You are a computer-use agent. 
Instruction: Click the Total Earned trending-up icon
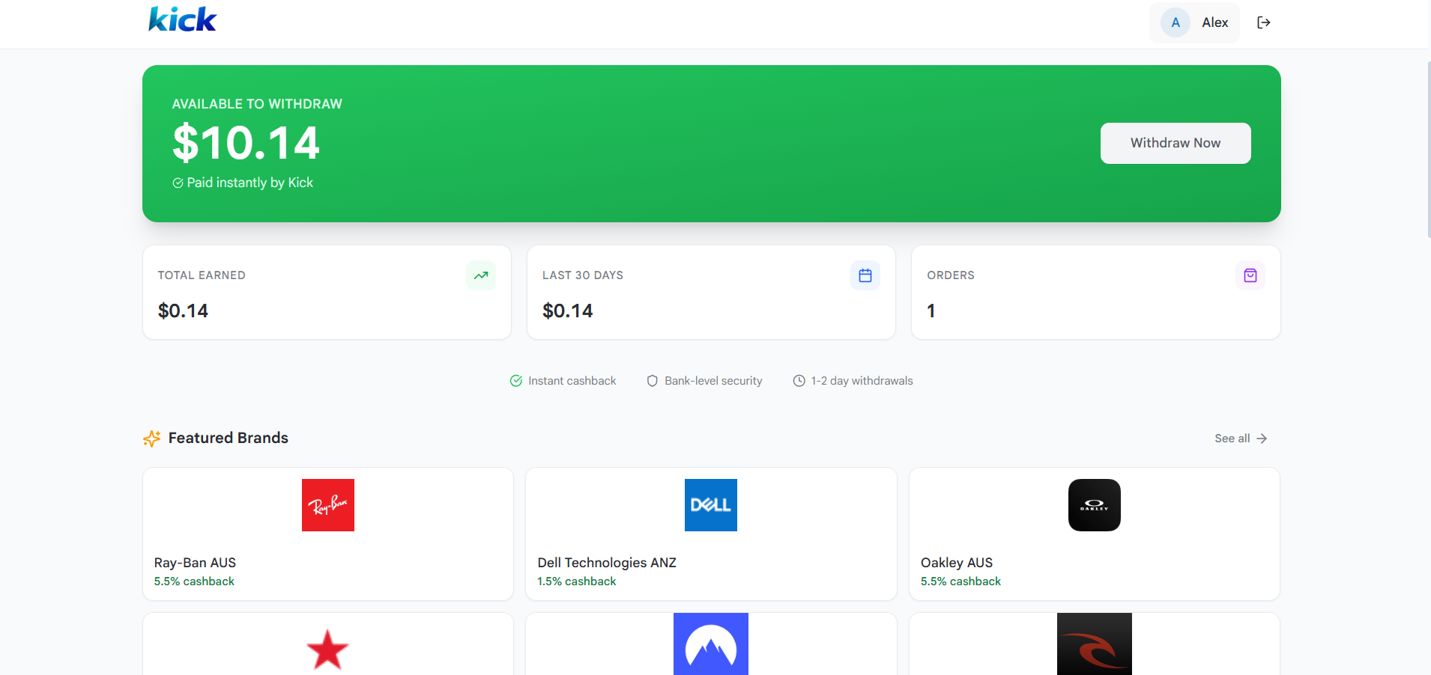[481, 275]
